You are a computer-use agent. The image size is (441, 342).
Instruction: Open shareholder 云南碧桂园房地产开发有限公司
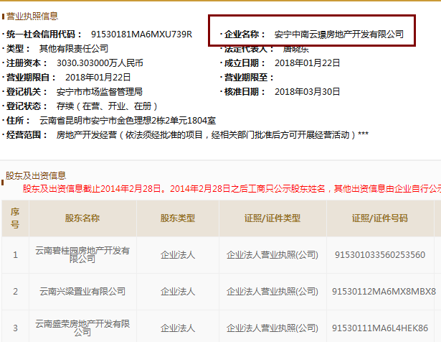point(82,254)
